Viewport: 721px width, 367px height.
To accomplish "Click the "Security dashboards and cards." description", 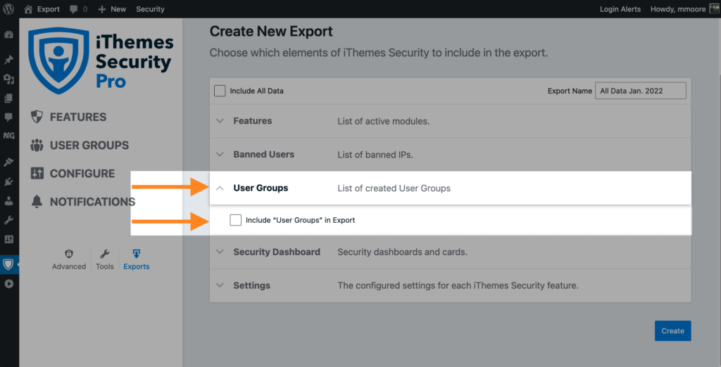I will click(x=402, y=252).
